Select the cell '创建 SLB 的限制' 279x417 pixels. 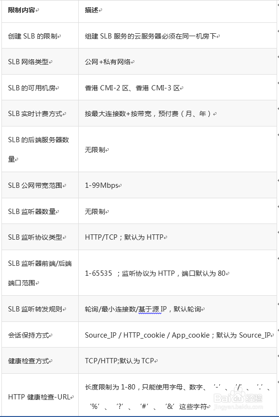[x=40, y=36]
